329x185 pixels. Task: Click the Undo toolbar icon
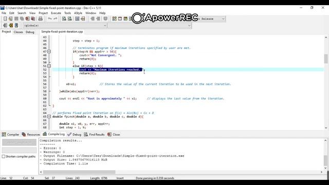[50, 18]
